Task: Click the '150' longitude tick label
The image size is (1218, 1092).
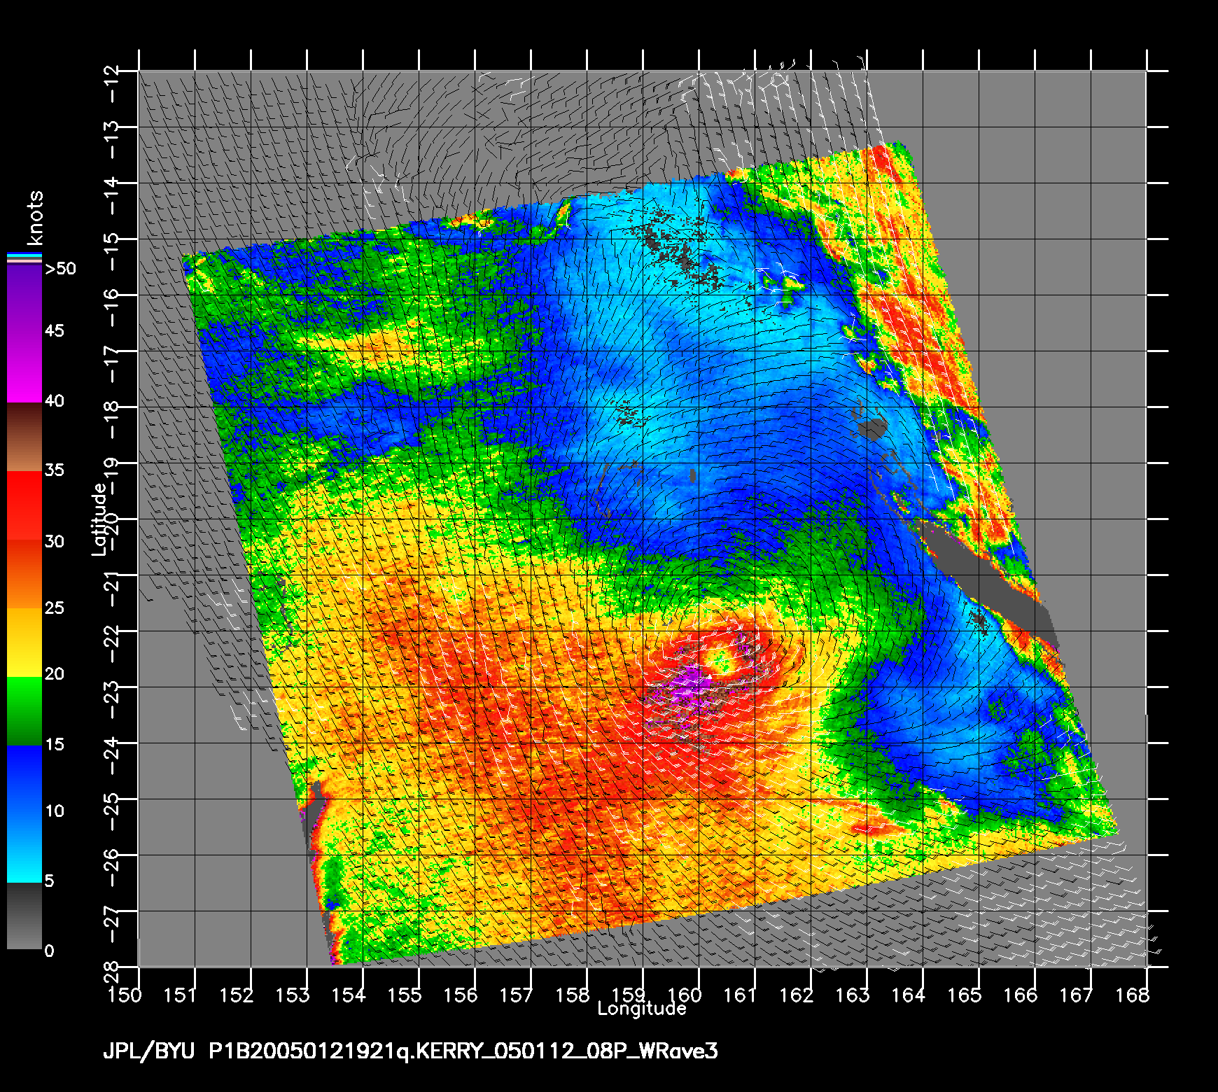Action: click(125, 995)
